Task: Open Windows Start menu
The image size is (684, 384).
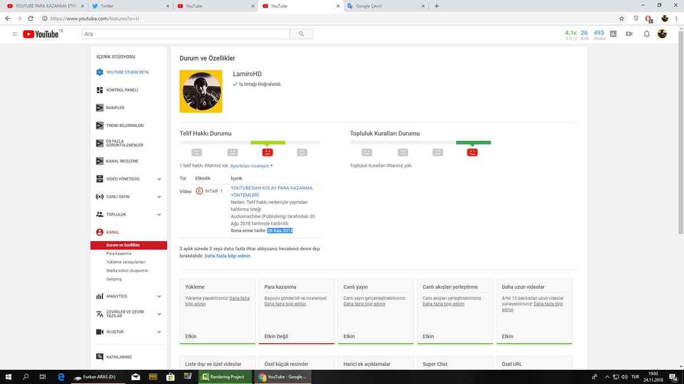Action: point(9,377)
